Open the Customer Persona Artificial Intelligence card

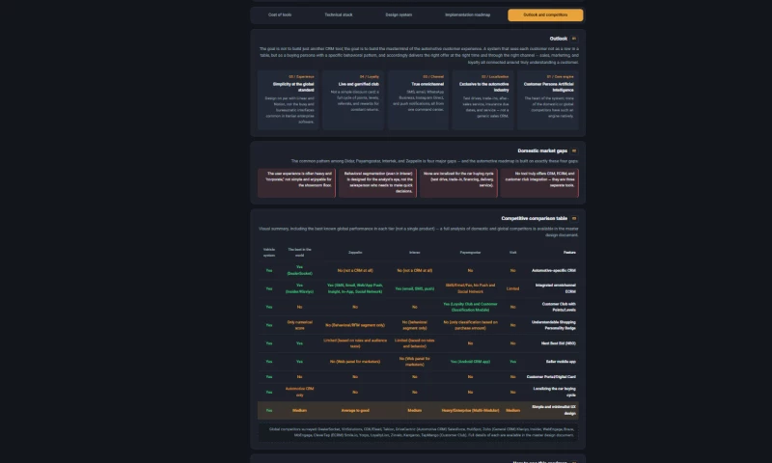point(547,100)
